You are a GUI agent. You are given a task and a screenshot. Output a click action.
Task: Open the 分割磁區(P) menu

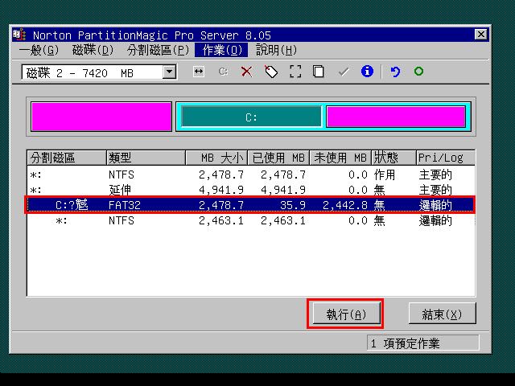tap(159, 50)
